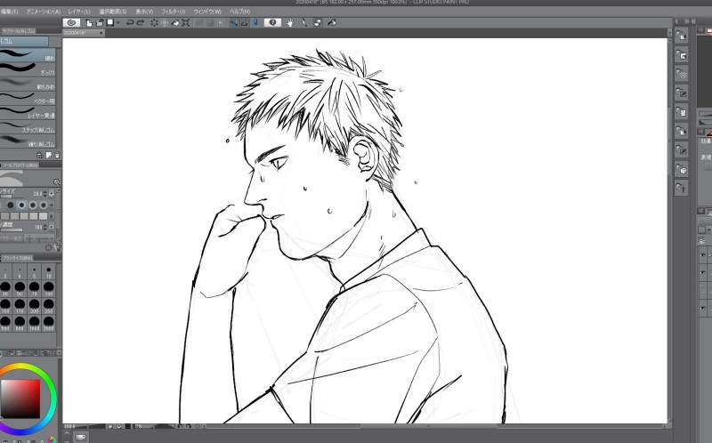
Task: Click the Redo arrow in the command bar
Action: 142,22
